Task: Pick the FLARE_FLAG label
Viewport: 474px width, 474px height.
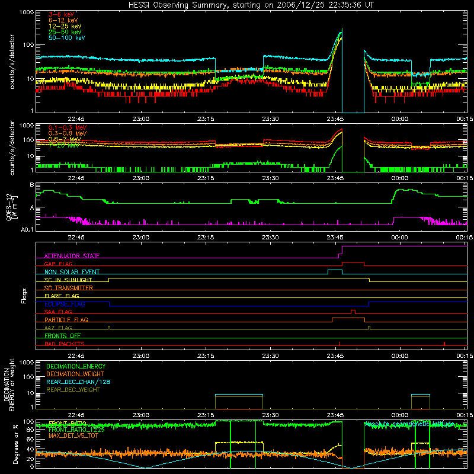Action: (62, 296)
